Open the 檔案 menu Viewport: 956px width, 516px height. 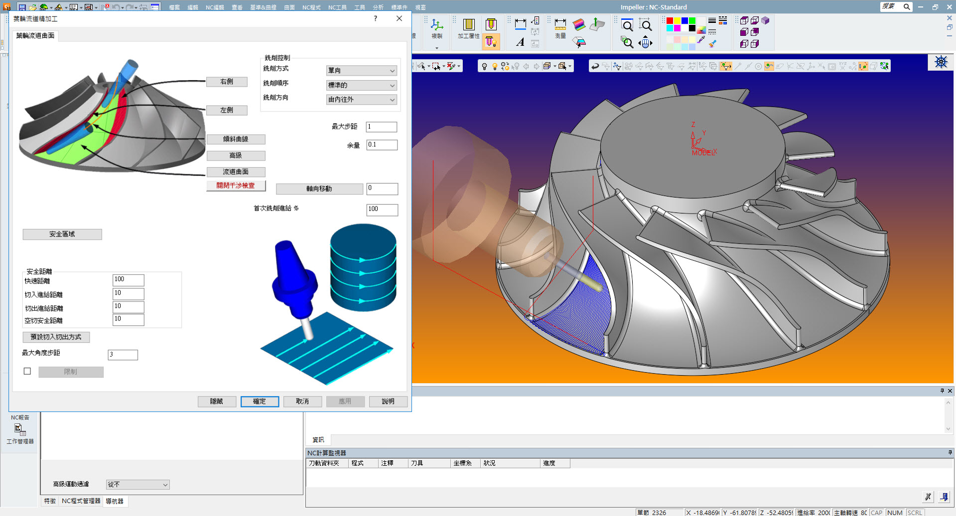(x=174, y=7)
